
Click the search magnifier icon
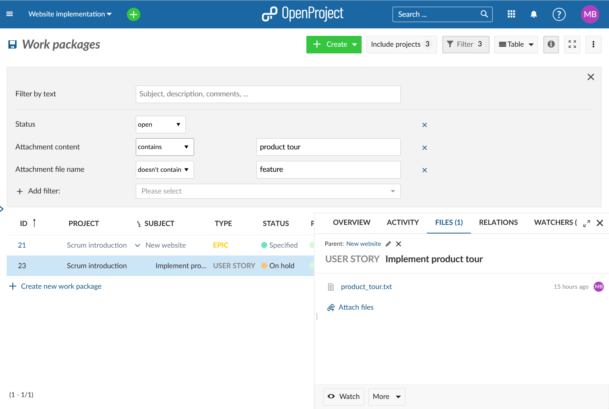(x=484, y=14)
